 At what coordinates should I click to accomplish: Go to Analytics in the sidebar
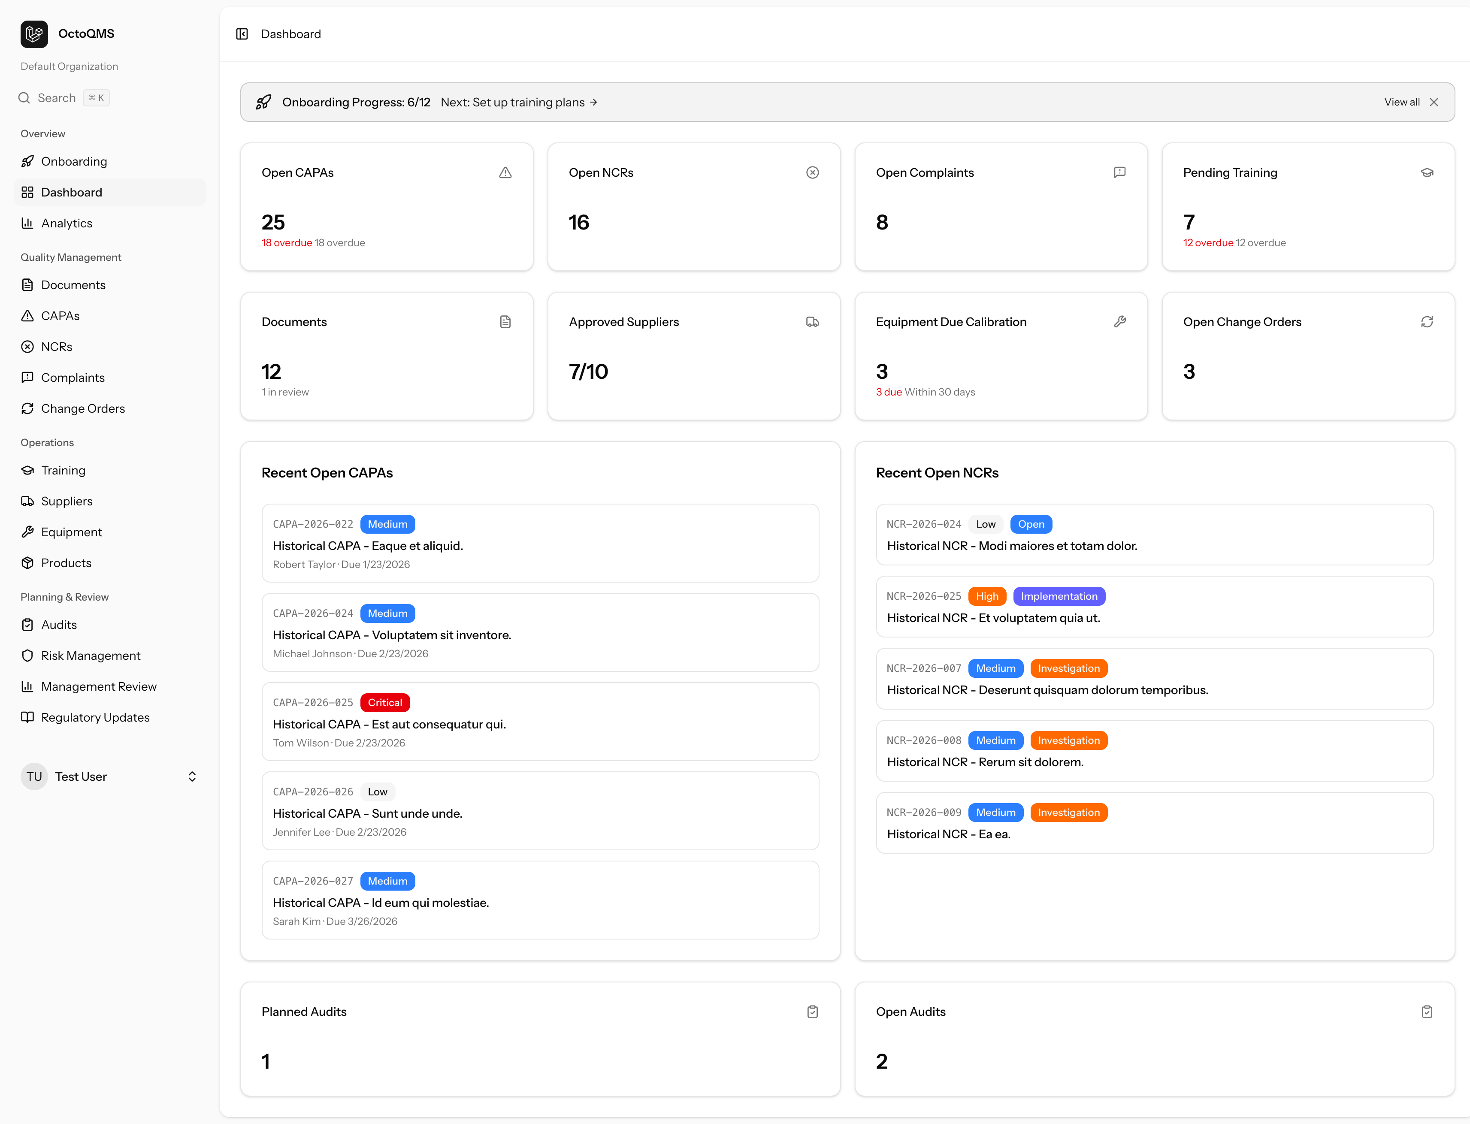(x=110, y=224)
